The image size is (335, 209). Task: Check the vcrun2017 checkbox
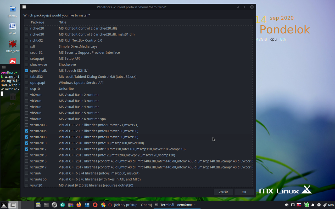pyautogui.click(x=26, y=167)
